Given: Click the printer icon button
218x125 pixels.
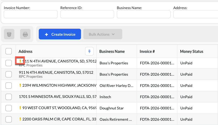Looking at the screenshot, I should click(x=25, y=34).
